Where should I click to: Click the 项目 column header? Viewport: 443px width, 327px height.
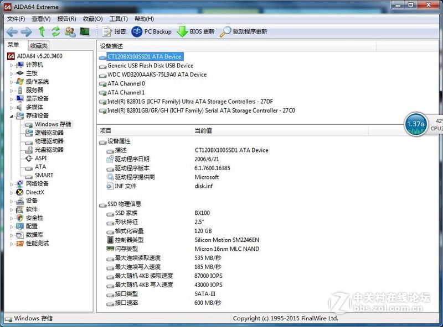click(x=144, y=130)
